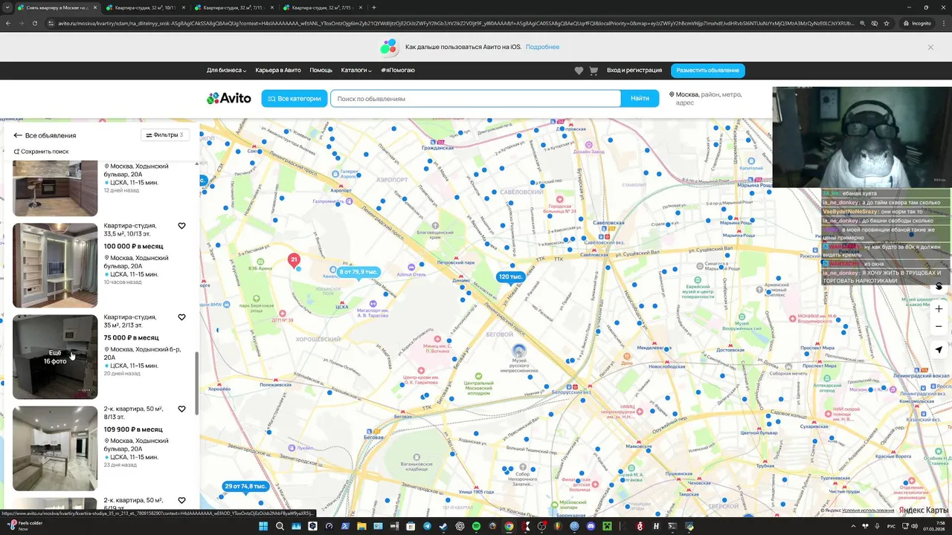Screen dimensions: 952x535
Task: Open the #яПомогаю link
Action: pyautogui.click(x=398, y=71)
